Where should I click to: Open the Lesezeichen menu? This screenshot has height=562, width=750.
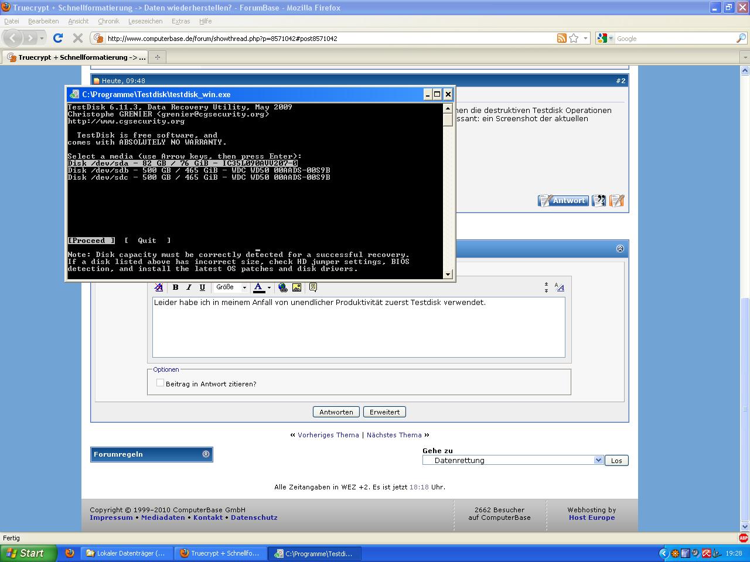pos(145,21)
